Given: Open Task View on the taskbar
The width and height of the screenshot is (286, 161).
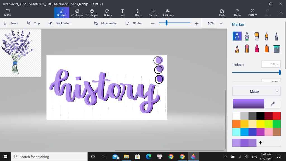Looking at the screenshot, I should 104,157.
